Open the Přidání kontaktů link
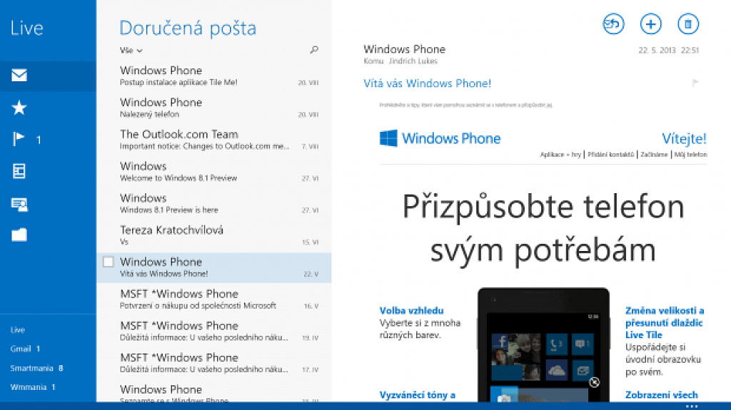The height and width of the screenshot is (410, 731). [x=611, y=155]
